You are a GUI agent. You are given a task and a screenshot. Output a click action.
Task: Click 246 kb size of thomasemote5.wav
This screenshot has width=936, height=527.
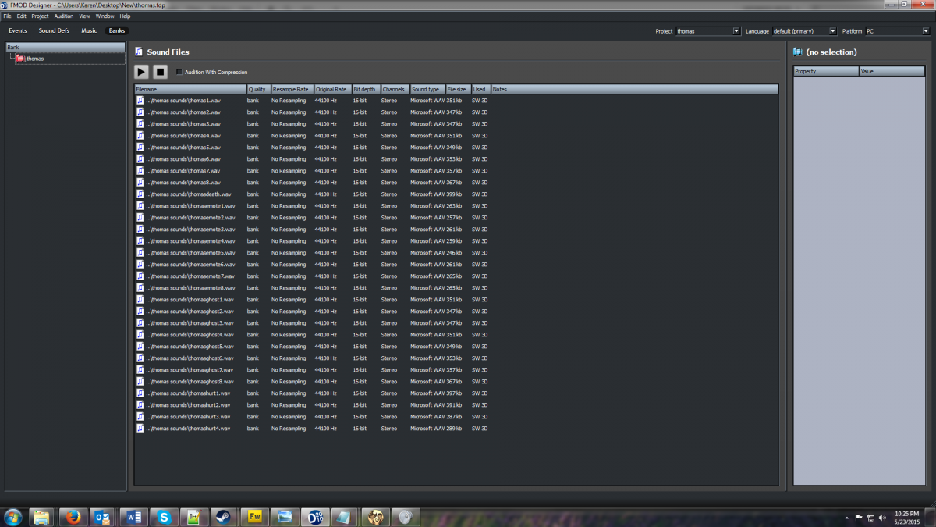pyautogui.click(x=455, y=253)
